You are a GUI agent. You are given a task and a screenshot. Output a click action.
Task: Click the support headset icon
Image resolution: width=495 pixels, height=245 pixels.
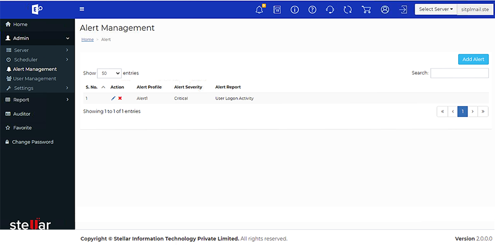(x=330, y=9)
